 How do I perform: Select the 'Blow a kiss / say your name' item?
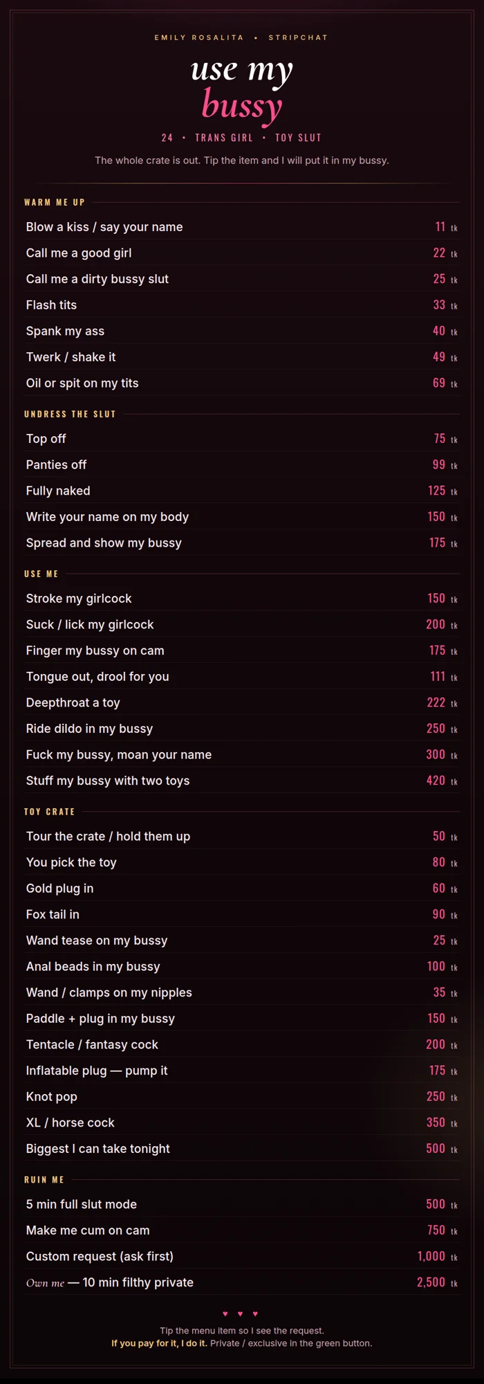coord(242,227)
